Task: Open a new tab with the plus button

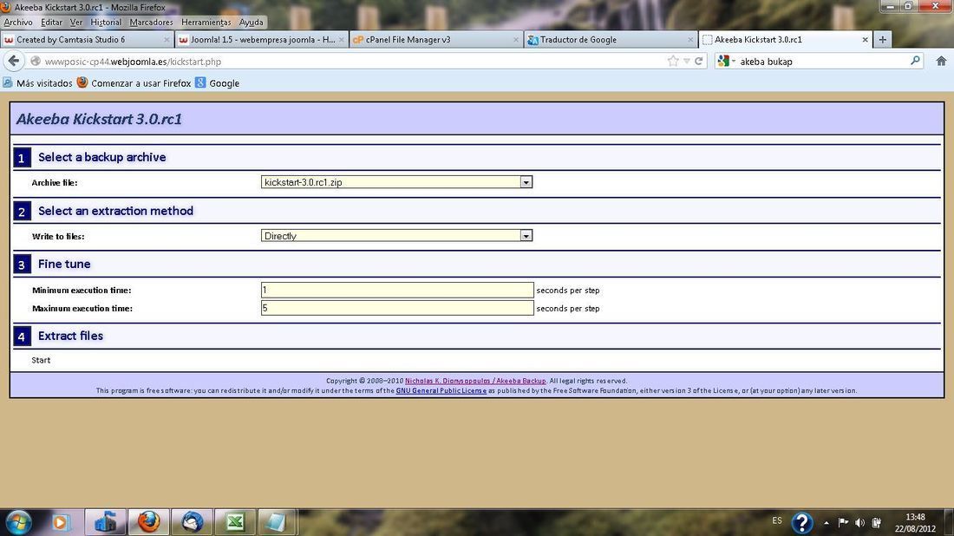Action: 882,40
